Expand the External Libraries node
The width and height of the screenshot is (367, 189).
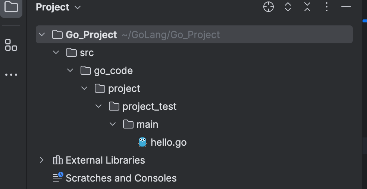click(42, 160)
